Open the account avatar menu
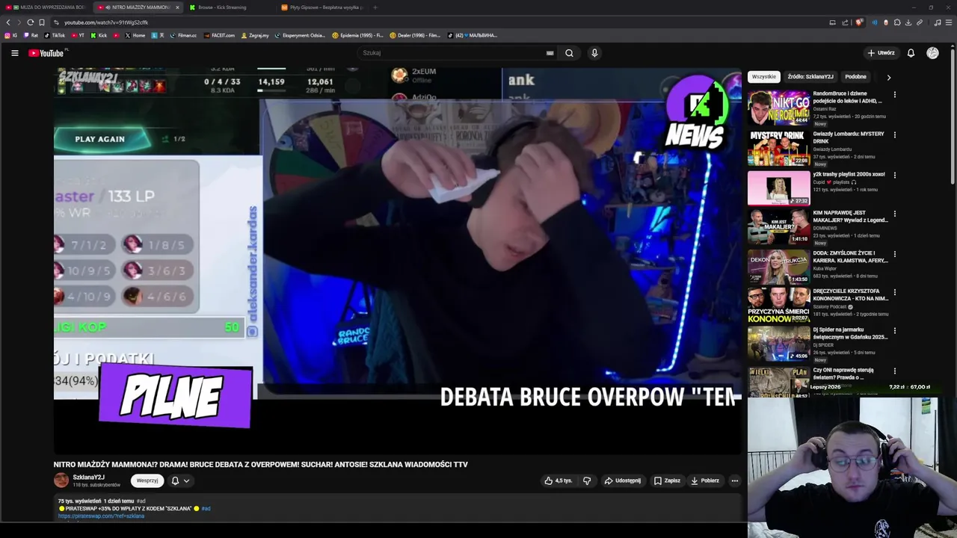The image size is (957, 538). point(932,53)
